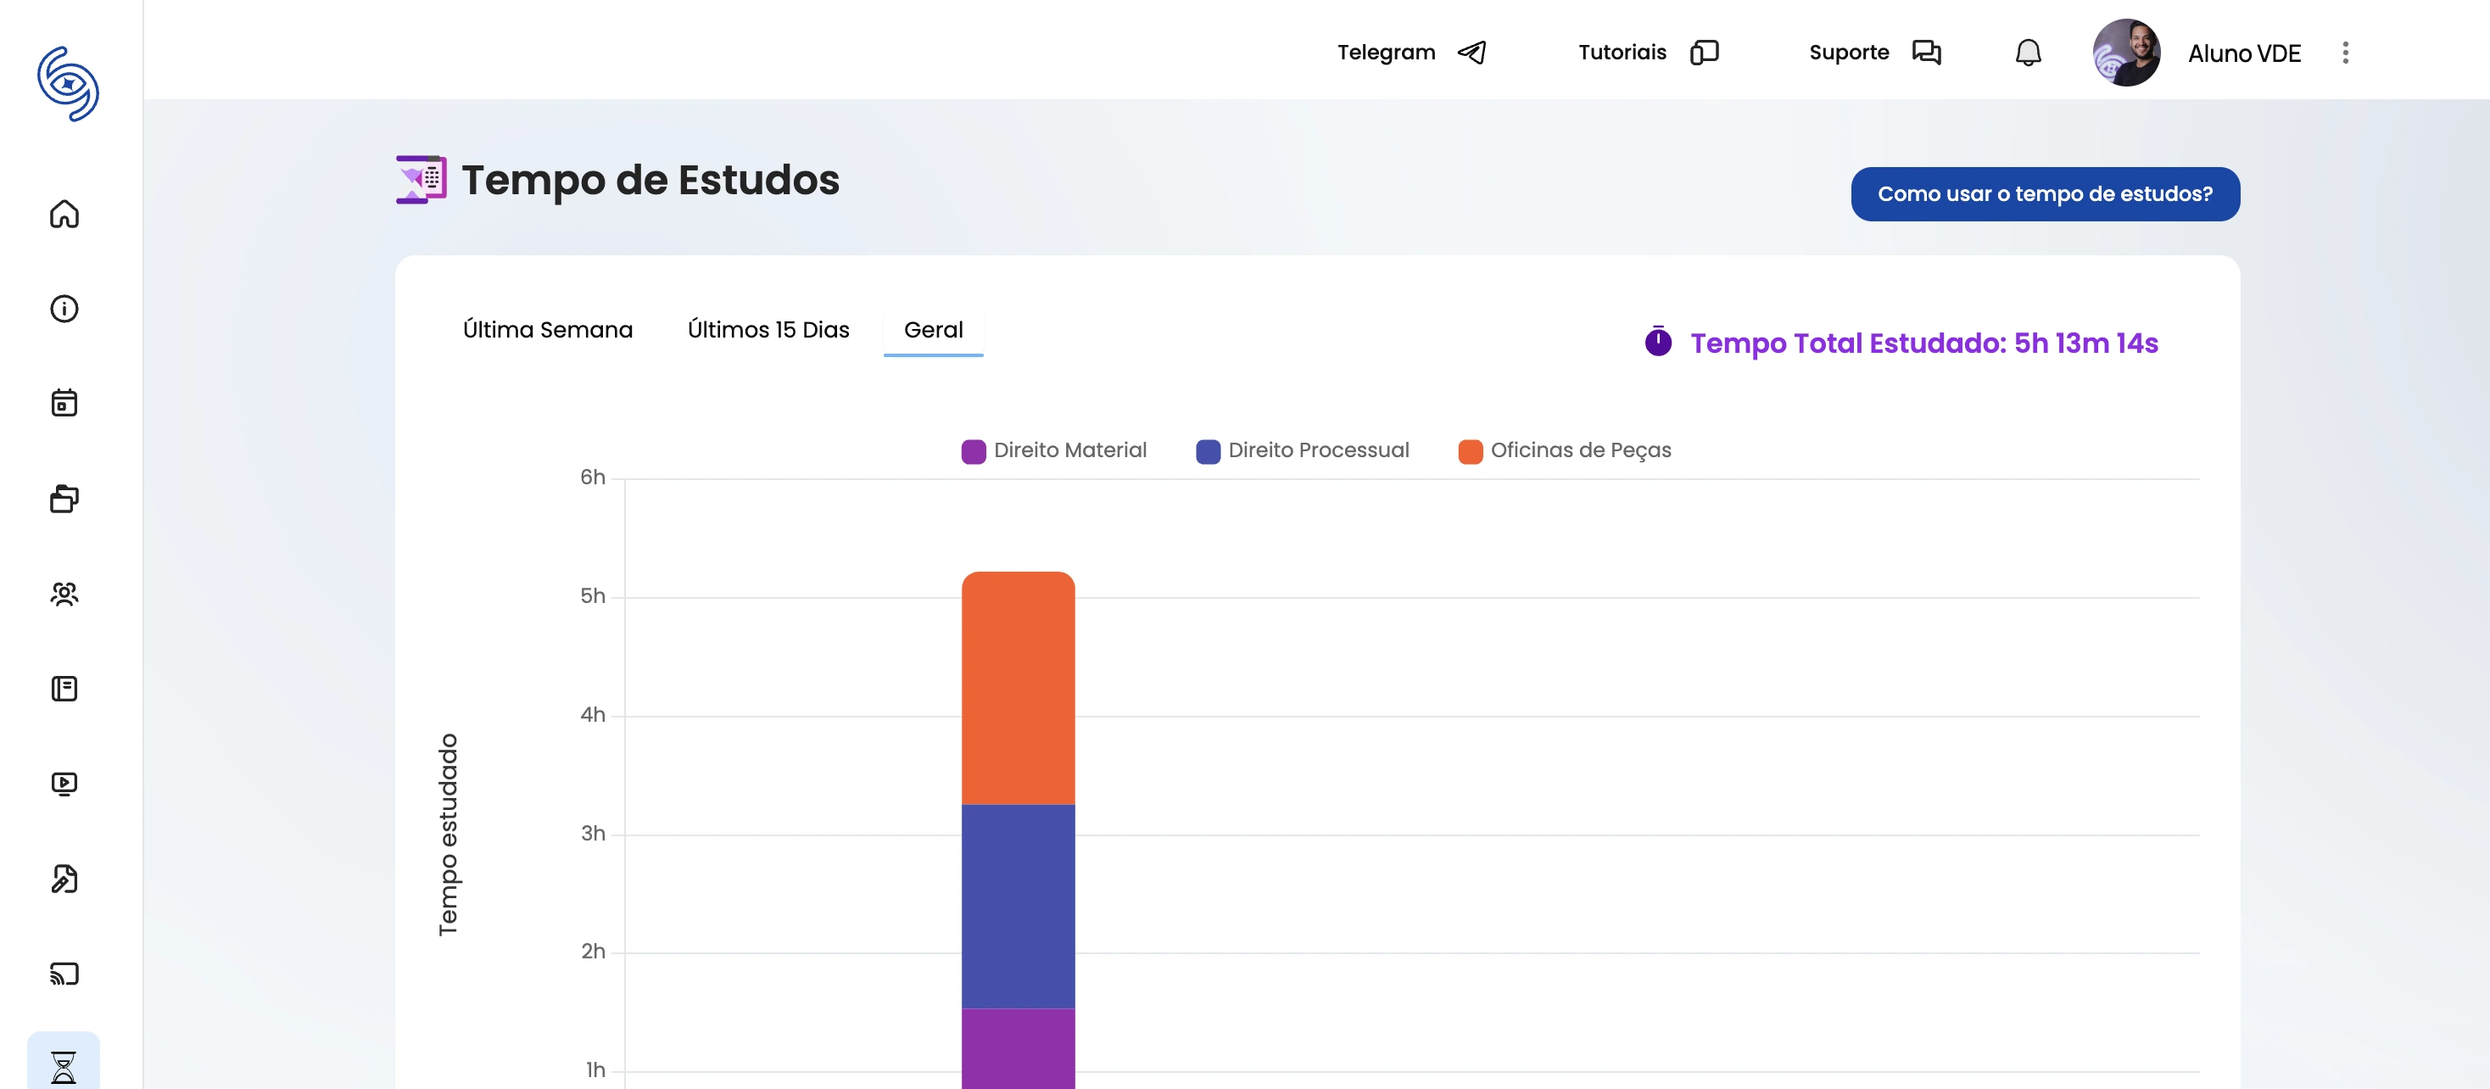Open the home icon in sidebar
The image size is (2490, 1089).
[x=64, y=214]
